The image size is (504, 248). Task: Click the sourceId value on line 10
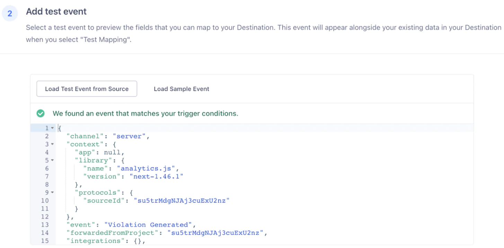[182, 201]
